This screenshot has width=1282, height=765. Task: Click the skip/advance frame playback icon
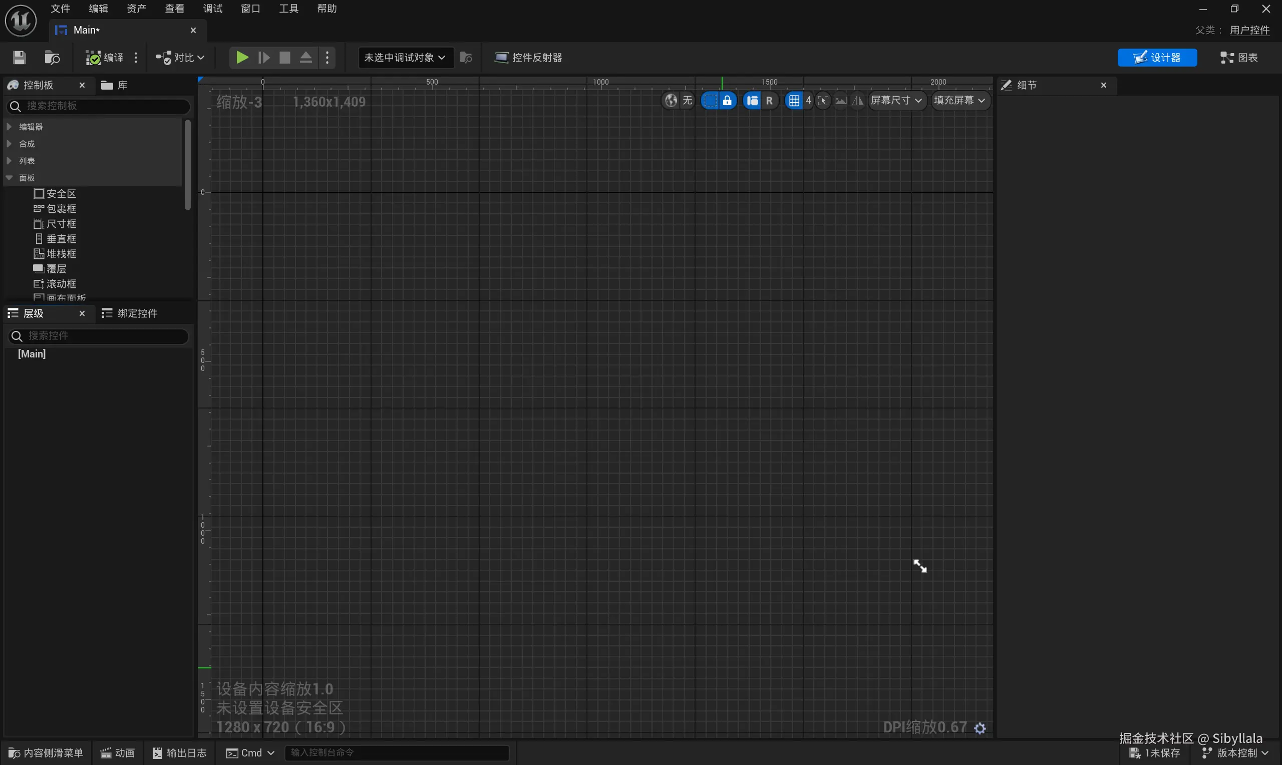pyautogui.click(x=263, y=57)
